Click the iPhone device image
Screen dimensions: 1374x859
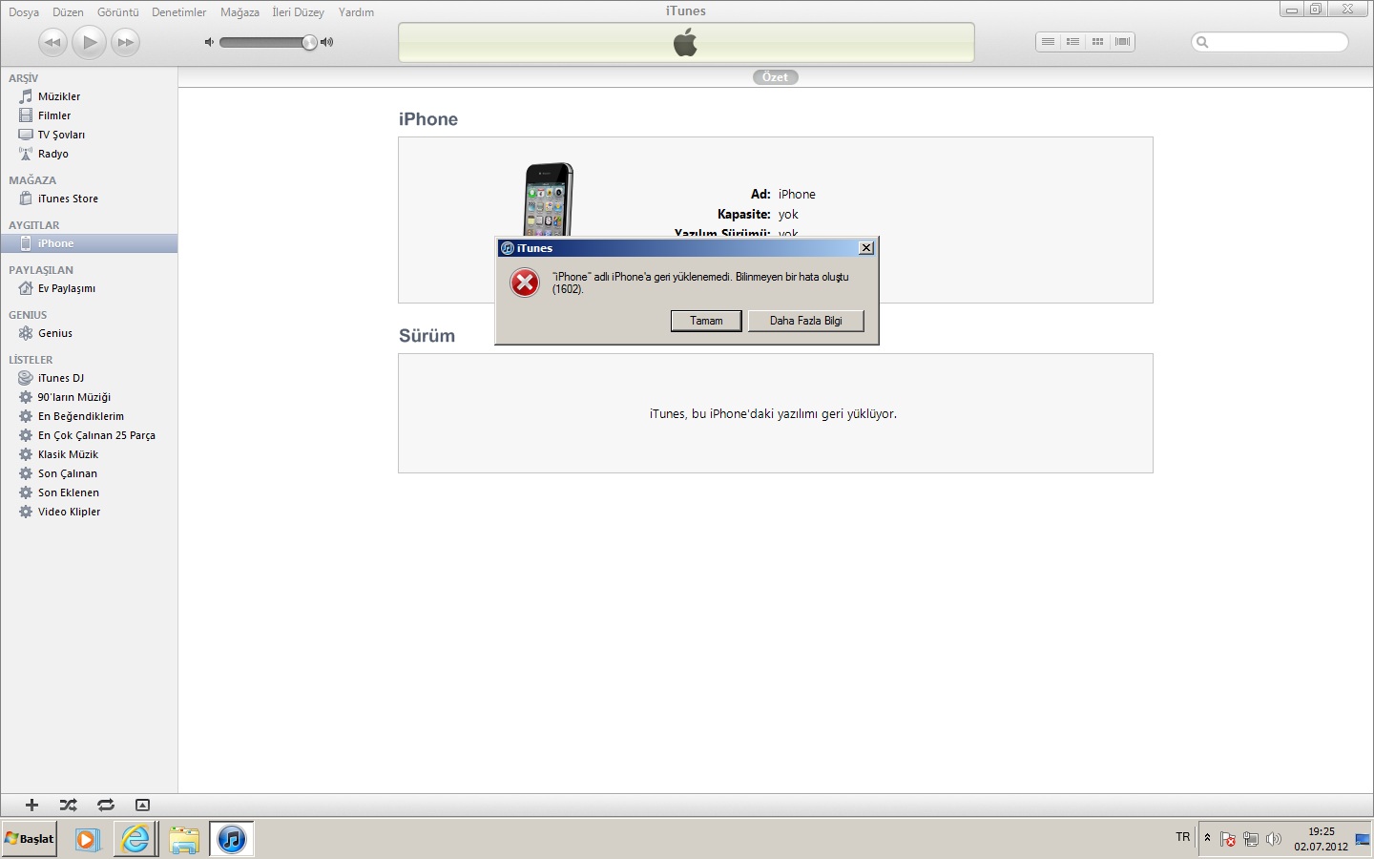(549, 199)
